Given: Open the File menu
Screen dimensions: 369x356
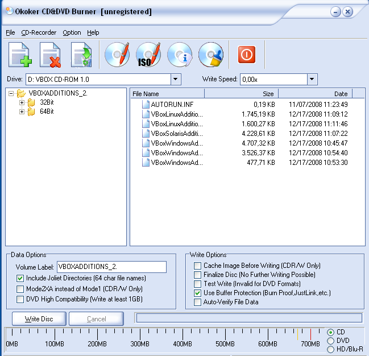Looking at the screenshot, I should click(x=10, y=32).
